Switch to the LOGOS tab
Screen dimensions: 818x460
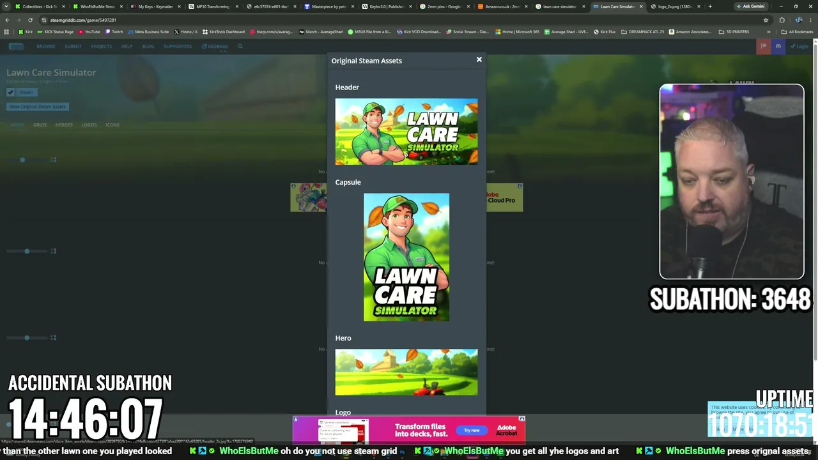pos(89,125)
